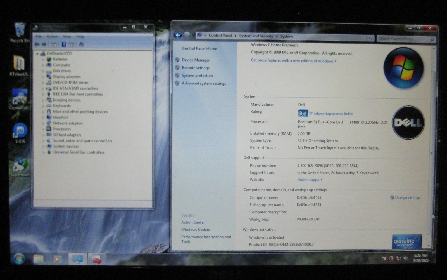
Task: Expand the System devices node
Action: pyautogui.click(x=43, y=147)
